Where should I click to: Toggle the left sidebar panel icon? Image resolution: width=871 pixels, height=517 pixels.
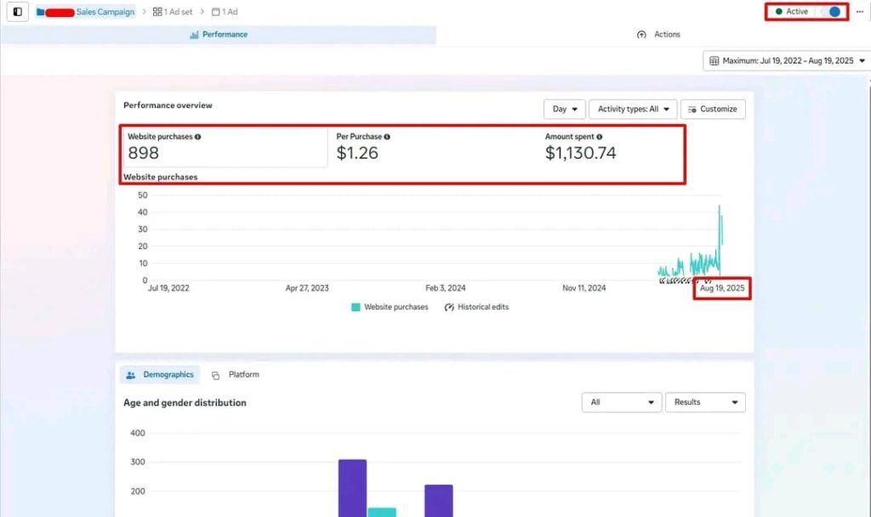[x=18, y=12]
